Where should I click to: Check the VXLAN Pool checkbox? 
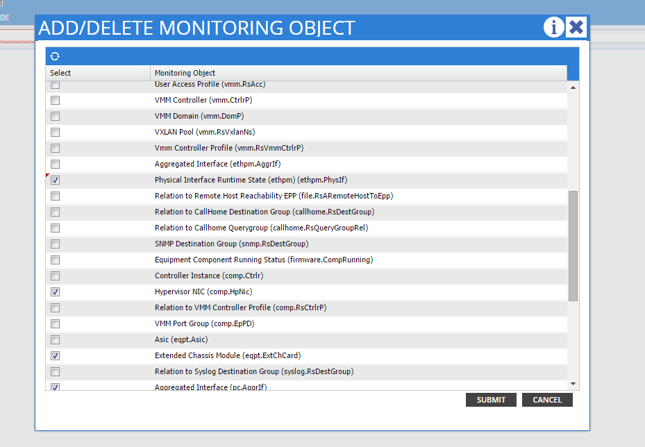(x=56, y=133)
